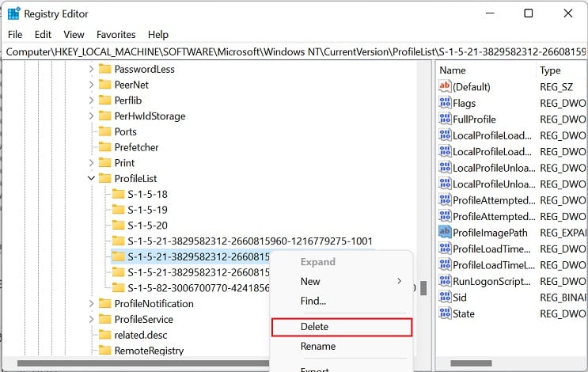Maximize the Registry Editor window

529,13
